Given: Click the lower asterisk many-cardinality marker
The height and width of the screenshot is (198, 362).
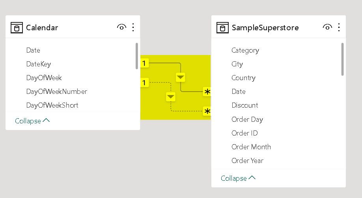Looking at the screenshot, I should tap(207, 112).
